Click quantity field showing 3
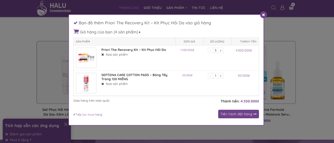The image size is (334, 143). (x=216, y=51)
